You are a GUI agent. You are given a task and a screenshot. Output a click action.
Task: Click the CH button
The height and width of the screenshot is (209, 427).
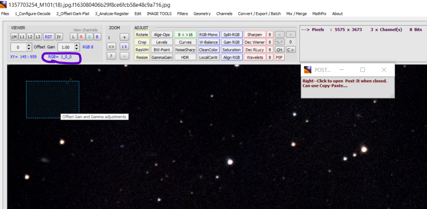pyautogui.click(x=279, y=50)
